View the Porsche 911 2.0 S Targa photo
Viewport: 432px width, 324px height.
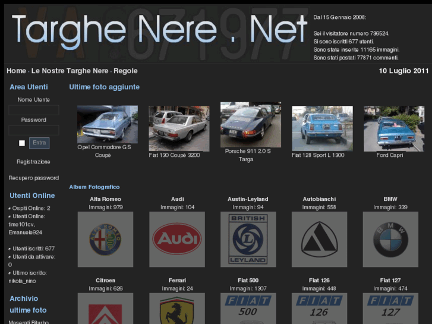click(251, 125)
